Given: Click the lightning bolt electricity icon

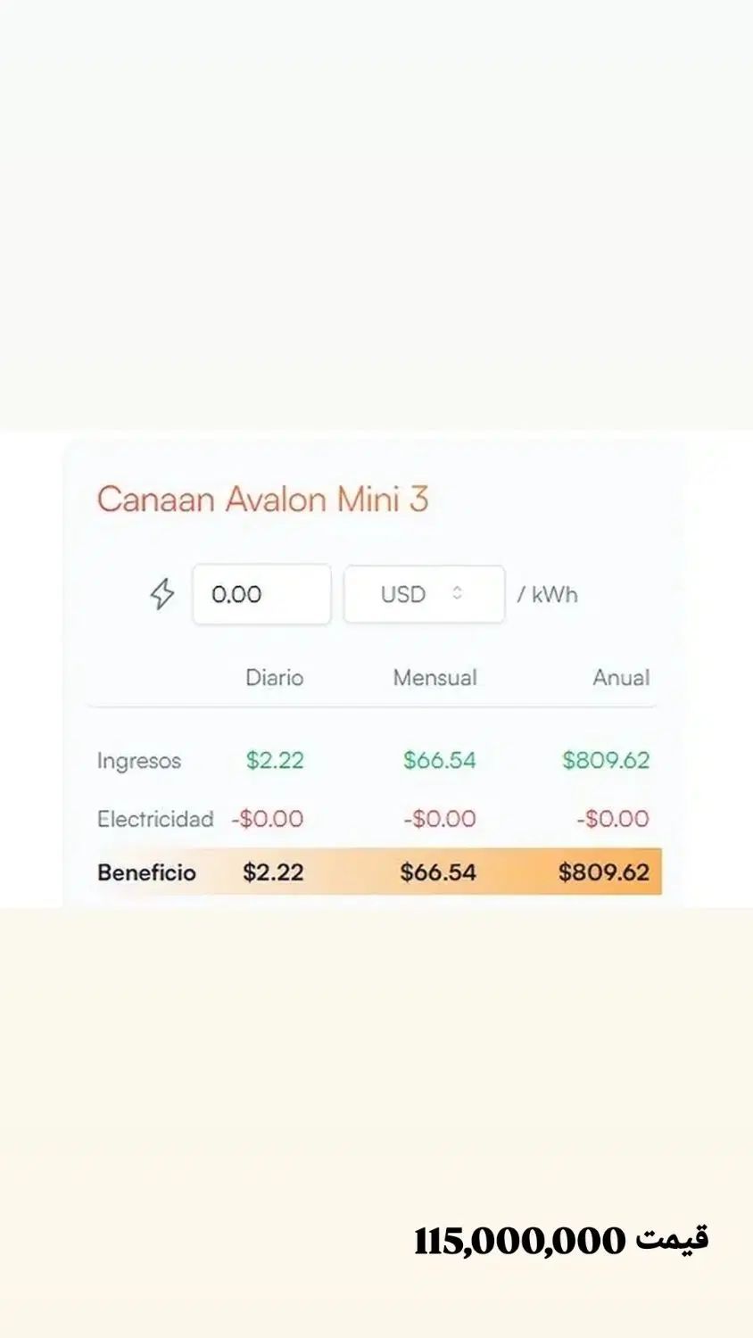Looking at the screenshot, I should [x=161, y=594].
